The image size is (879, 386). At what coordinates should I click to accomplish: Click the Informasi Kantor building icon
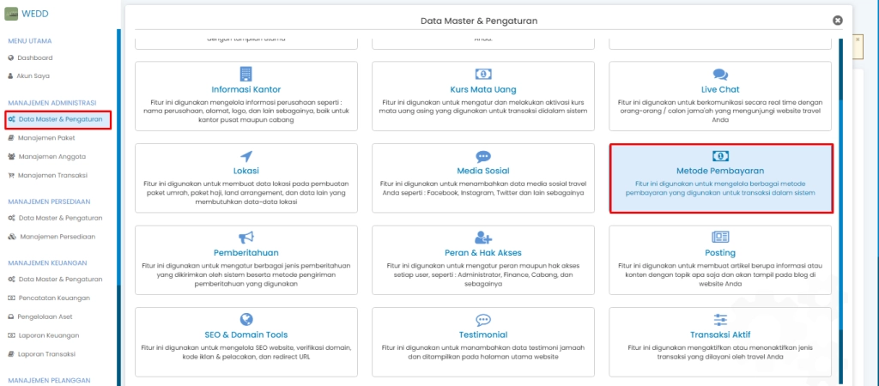coord(246,74)
